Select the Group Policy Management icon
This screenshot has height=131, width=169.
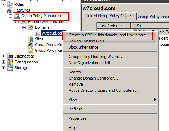click(17, 16)
